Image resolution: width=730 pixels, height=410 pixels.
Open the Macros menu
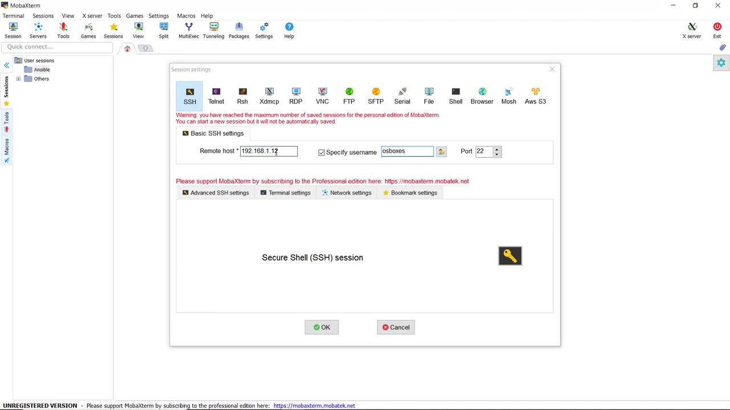pyautogui.click(x=186, y=16)
